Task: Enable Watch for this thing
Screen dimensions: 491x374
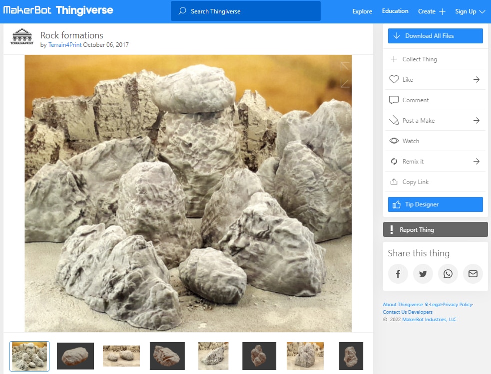Action: [395, 141]
